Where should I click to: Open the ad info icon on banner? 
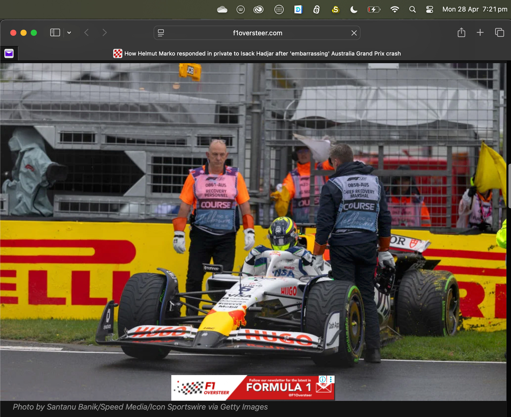point(322,379)
